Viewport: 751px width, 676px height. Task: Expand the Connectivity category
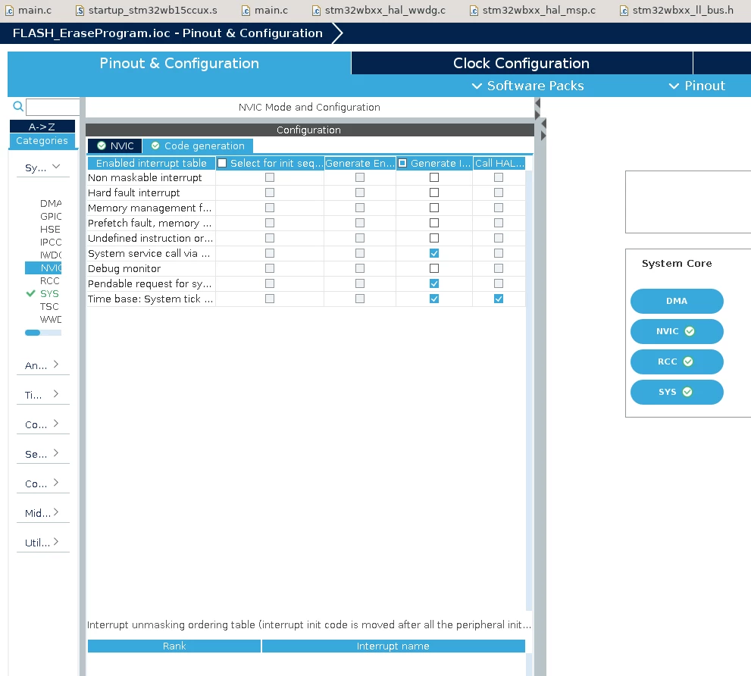click(42, 424)
